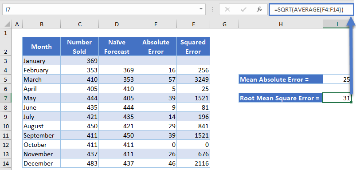Select the December cell
Viewport: 356px width, 170px height.
coord(41,163)
